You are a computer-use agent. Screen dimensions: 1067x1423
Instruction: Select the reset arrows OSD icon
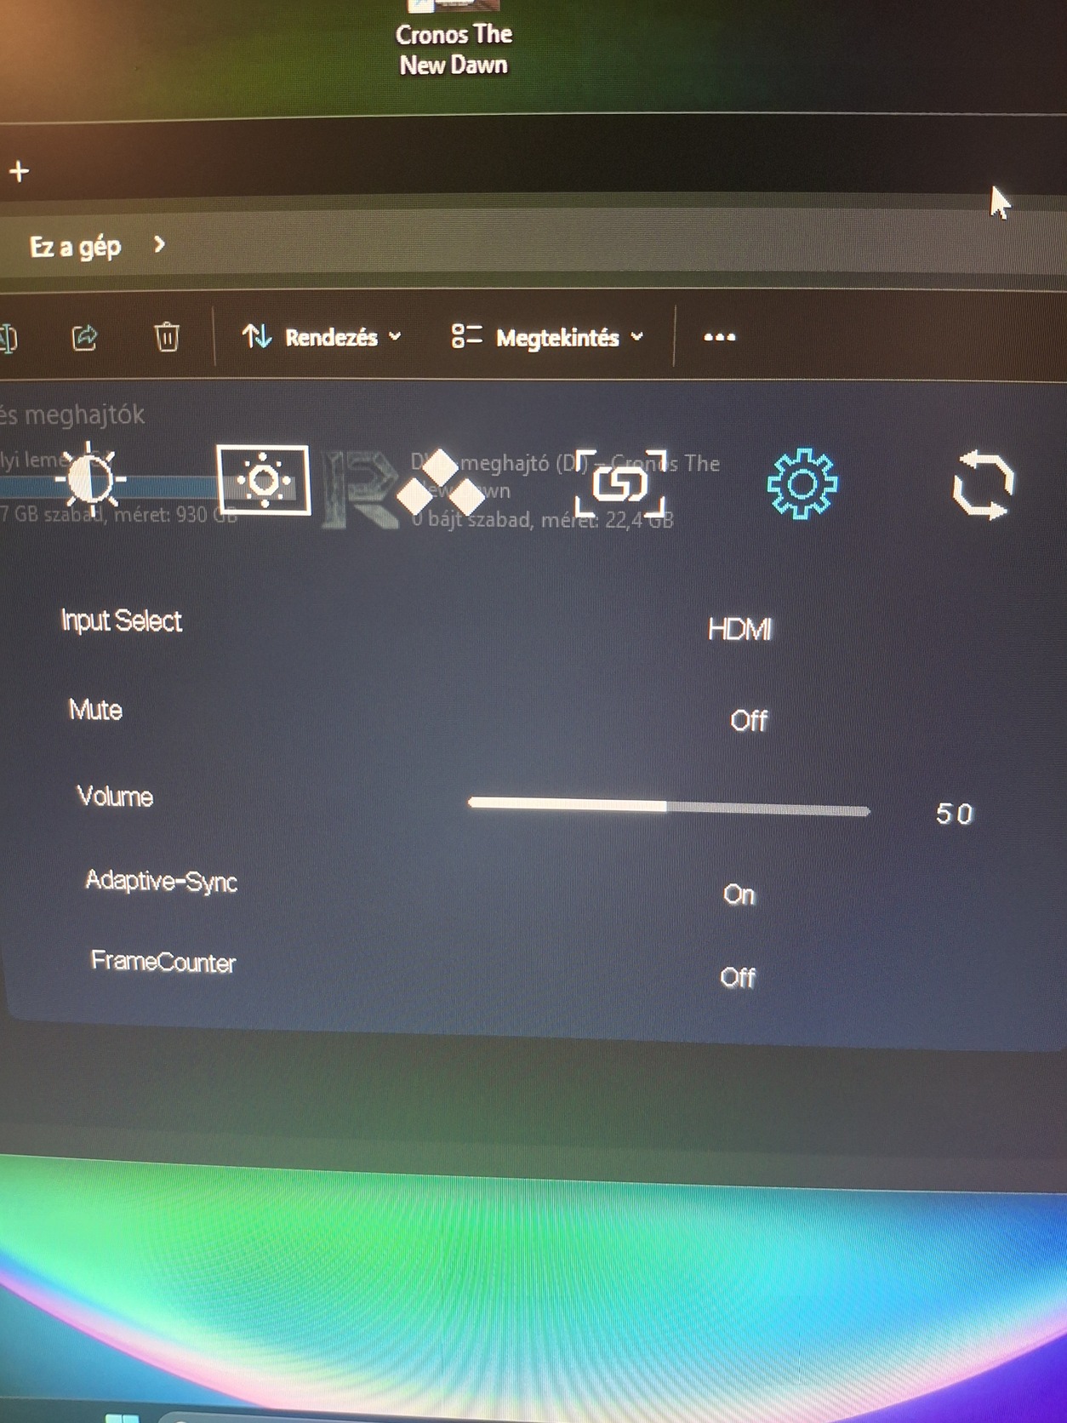pos(983,486)
